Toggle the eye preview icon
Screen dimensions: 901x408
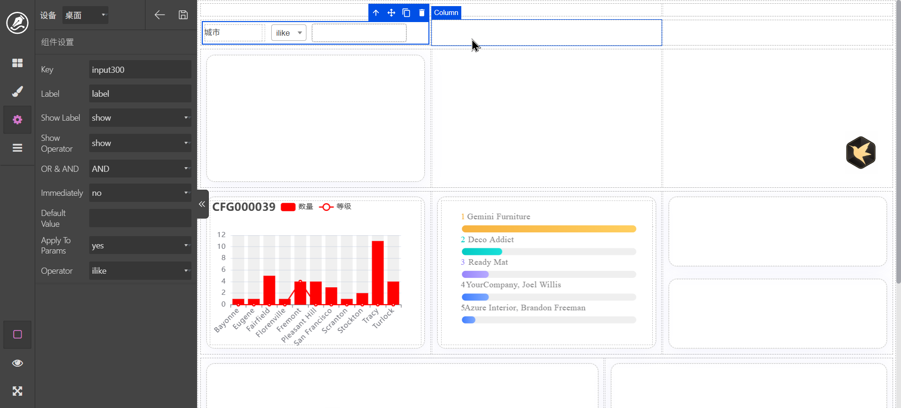click(17, 363)
